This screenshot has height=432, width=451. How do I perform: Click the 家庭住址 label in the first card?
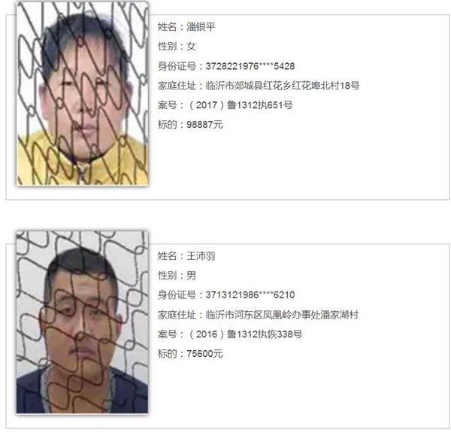click(x=177, y=86)
